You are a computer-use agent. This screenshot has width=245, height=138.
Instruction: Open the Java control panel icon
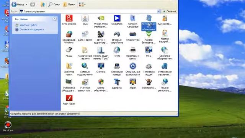[x=85, y=20]
